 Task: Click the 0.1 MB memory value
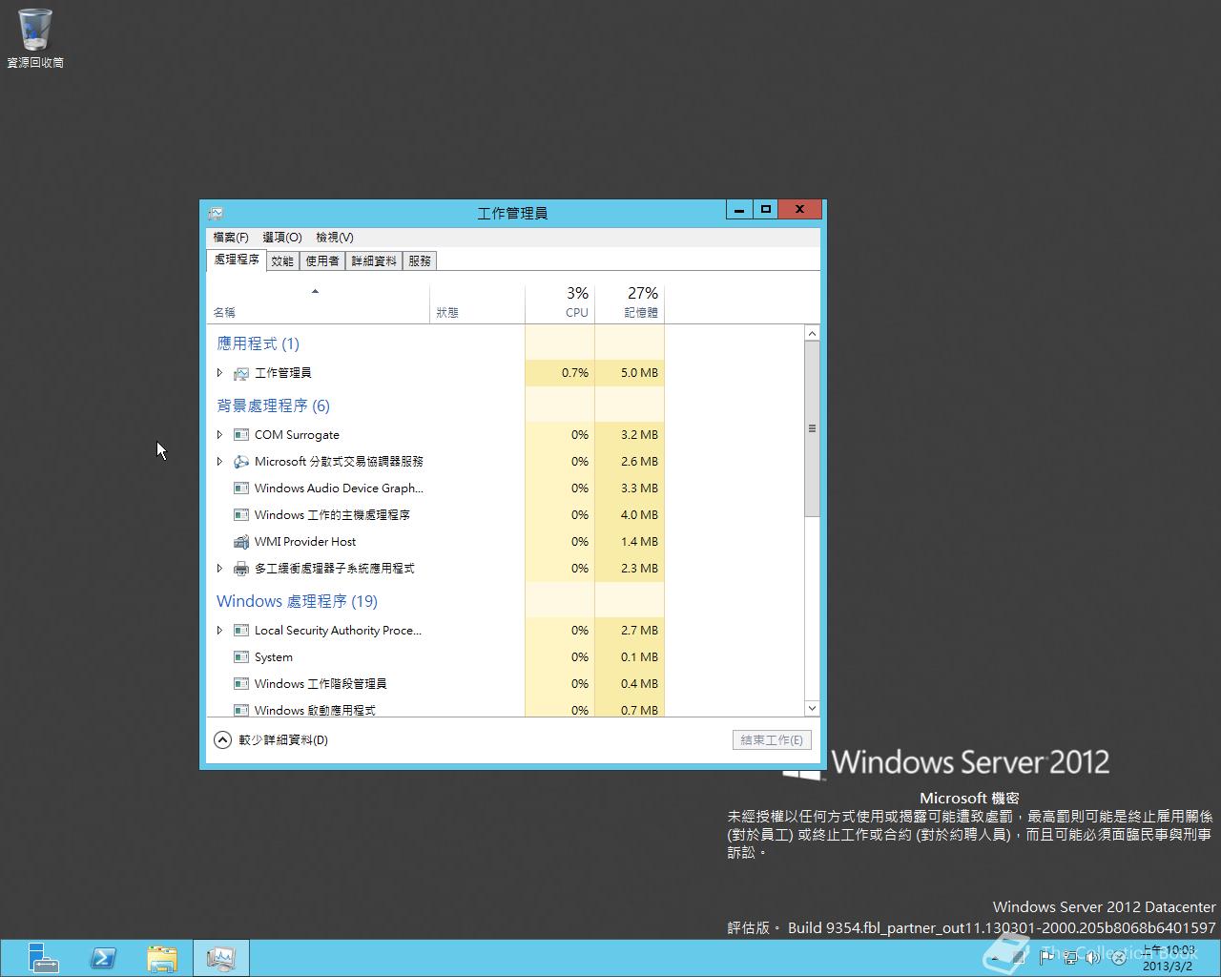[639, 657]
